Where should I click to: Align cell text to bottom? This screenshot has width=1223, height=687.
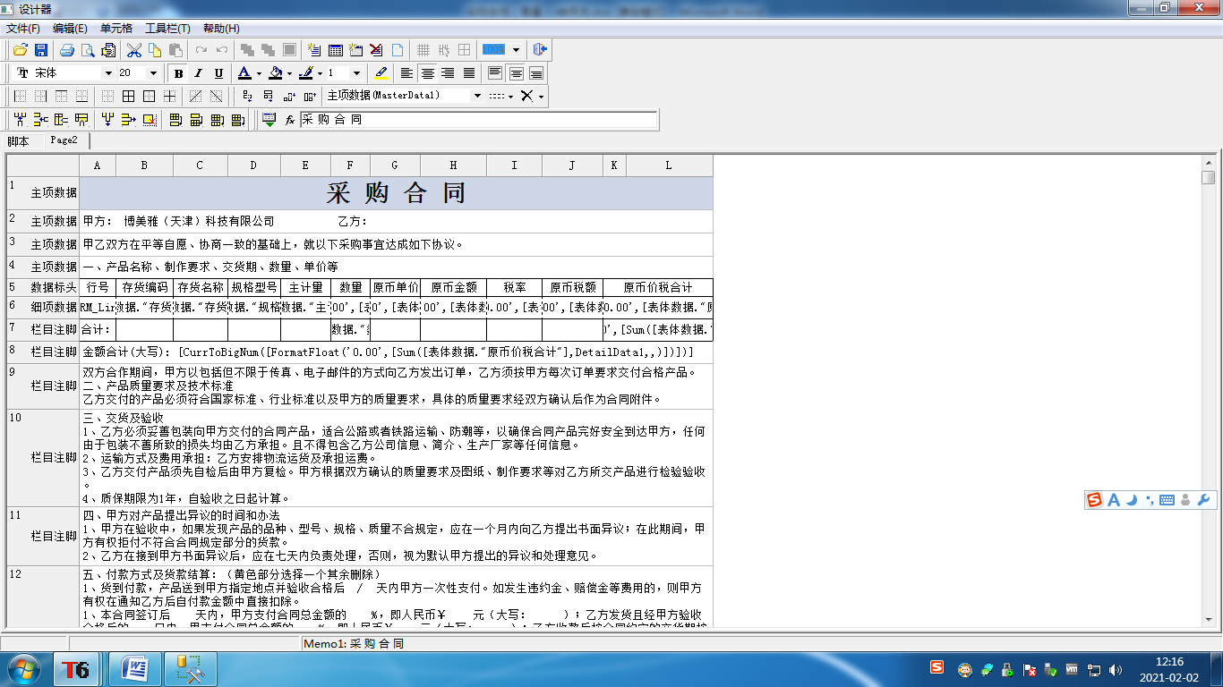coord(536,73)
